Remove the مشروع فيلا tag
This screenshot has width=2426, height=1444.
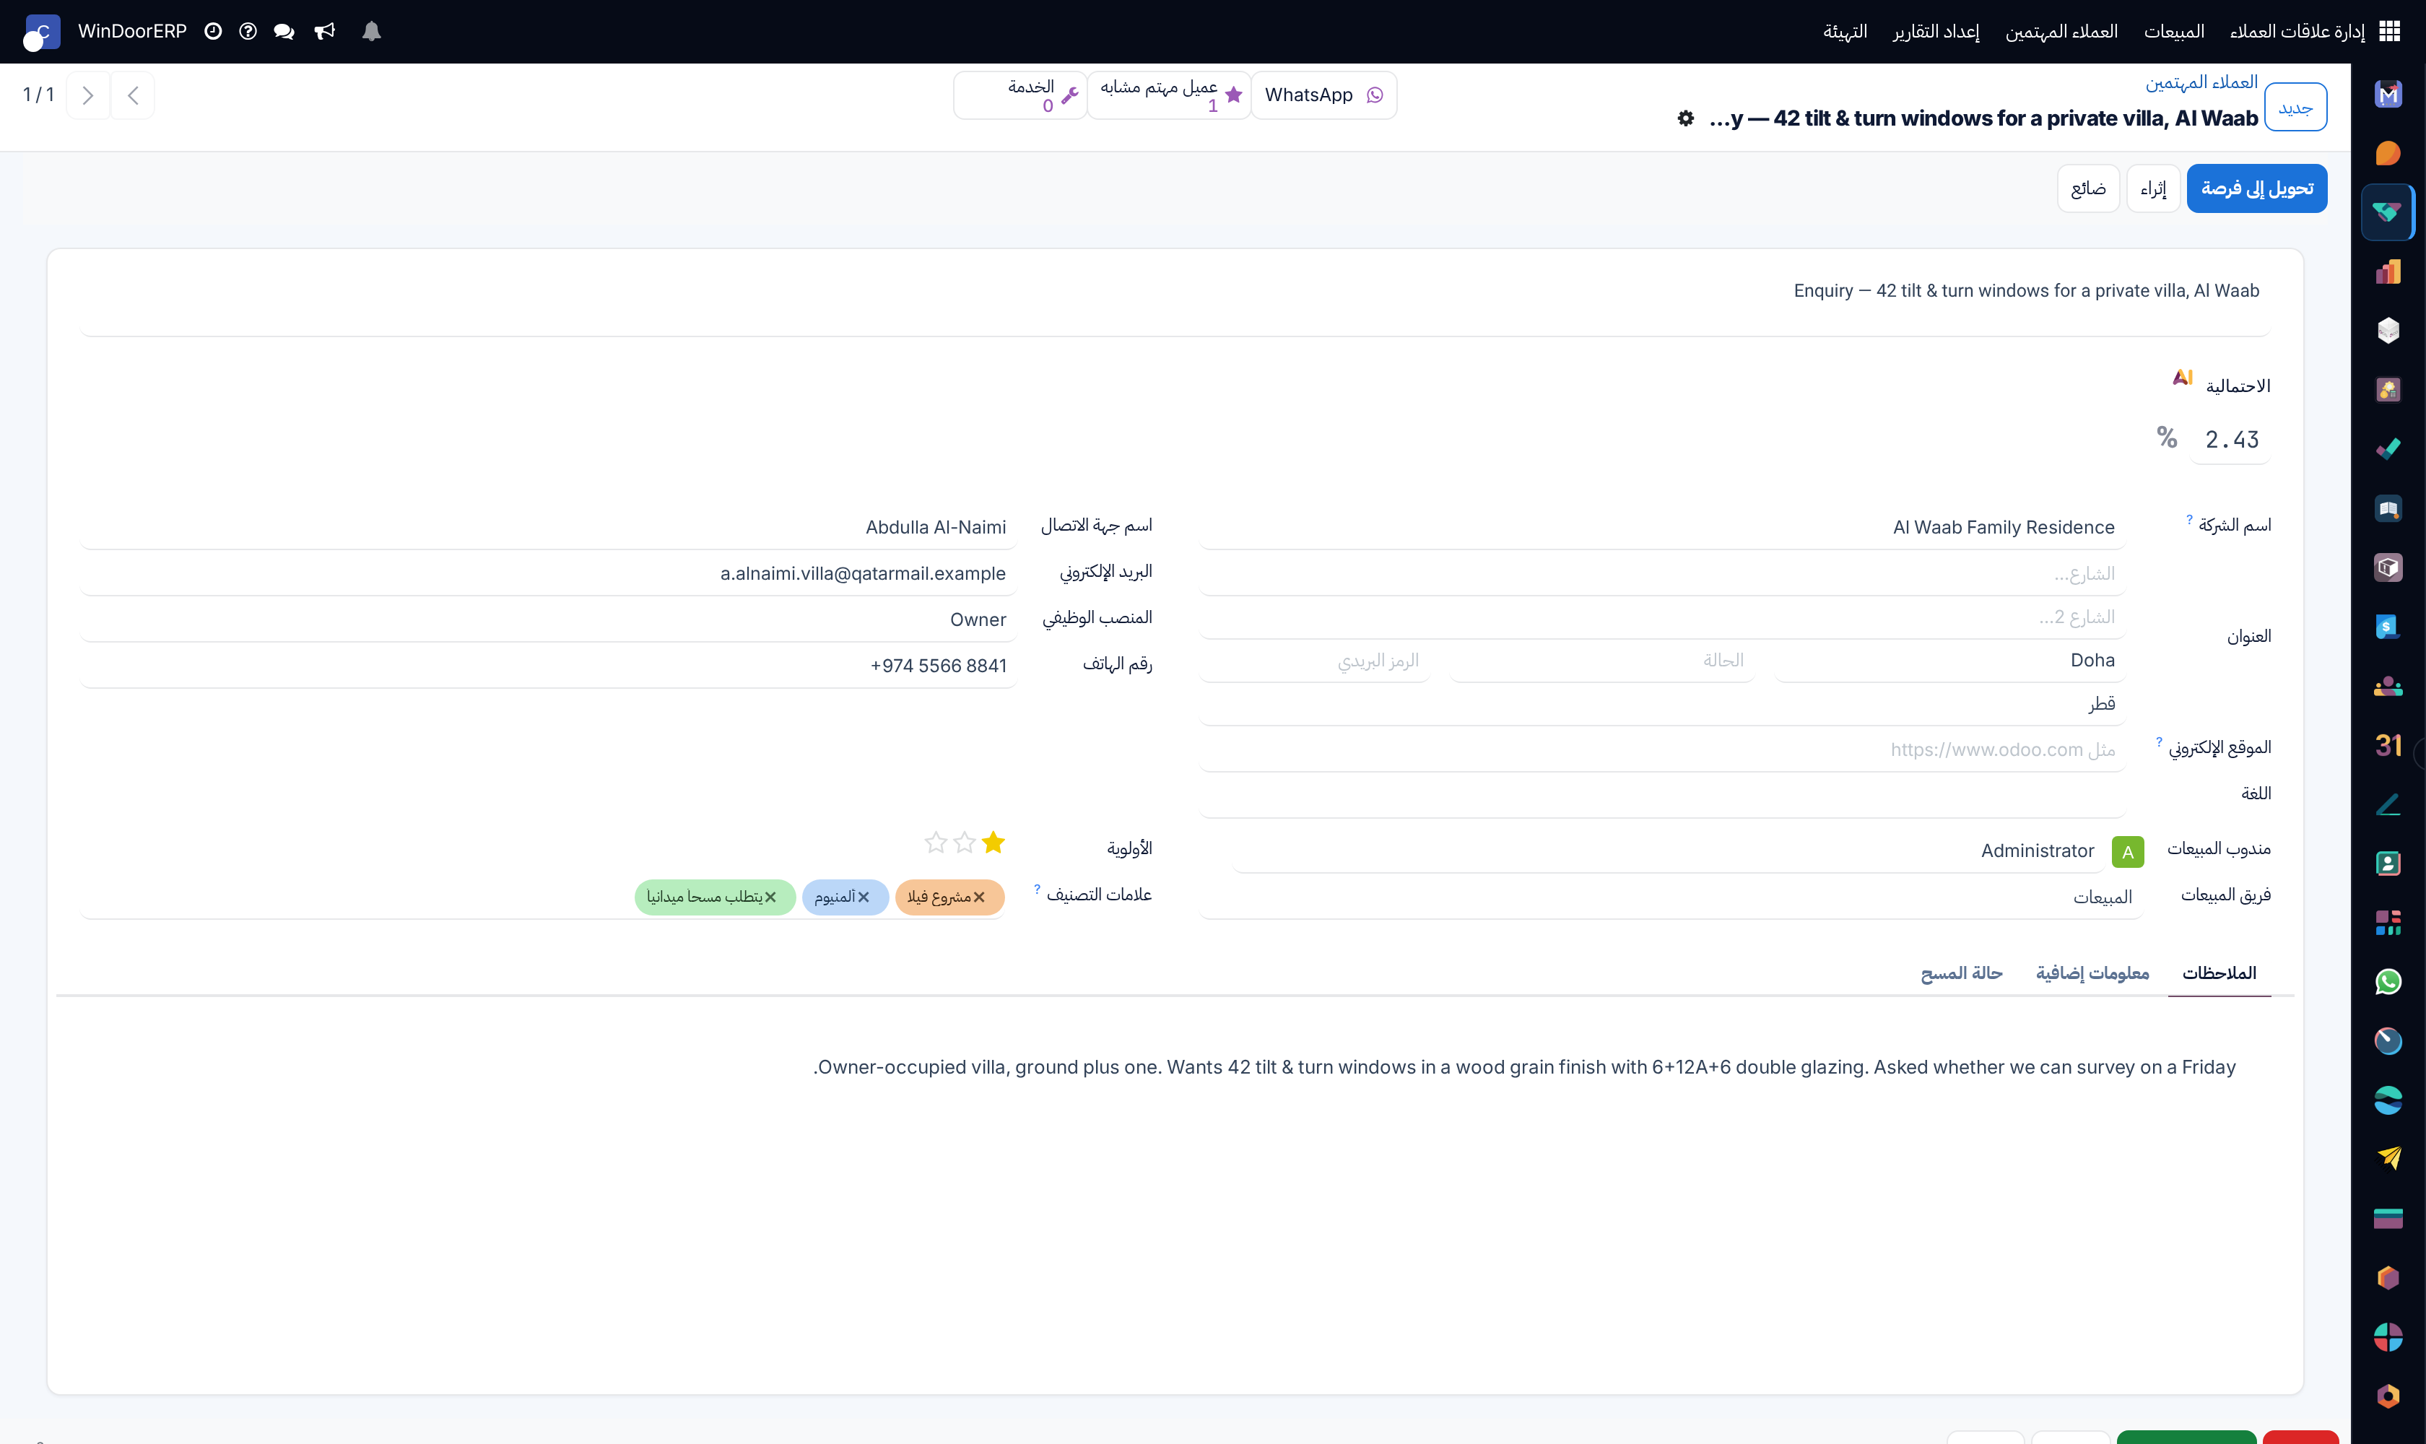[979, 897]
